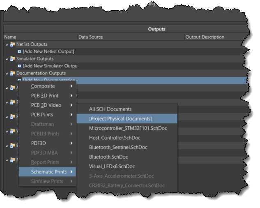Click the plus icon beside Add New Netlist Output
The height and width of the screenshot is (208, 260).
coord(19,51)
